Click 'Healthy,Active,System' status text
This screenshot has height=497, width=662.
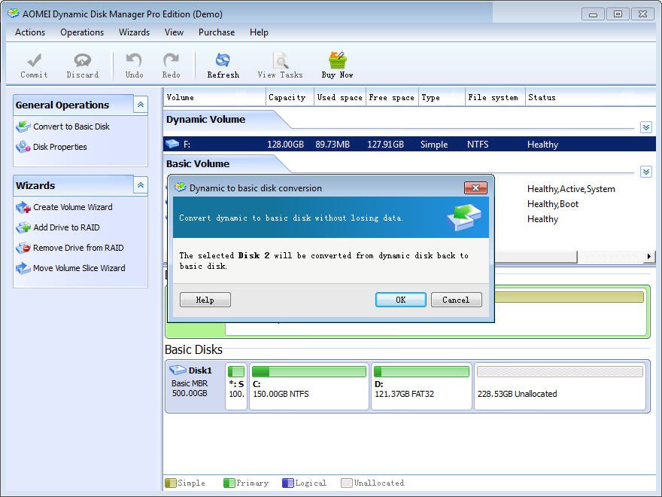coord(571,189)
